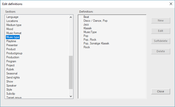Select Music format in Section list

[x=14, y=33]
